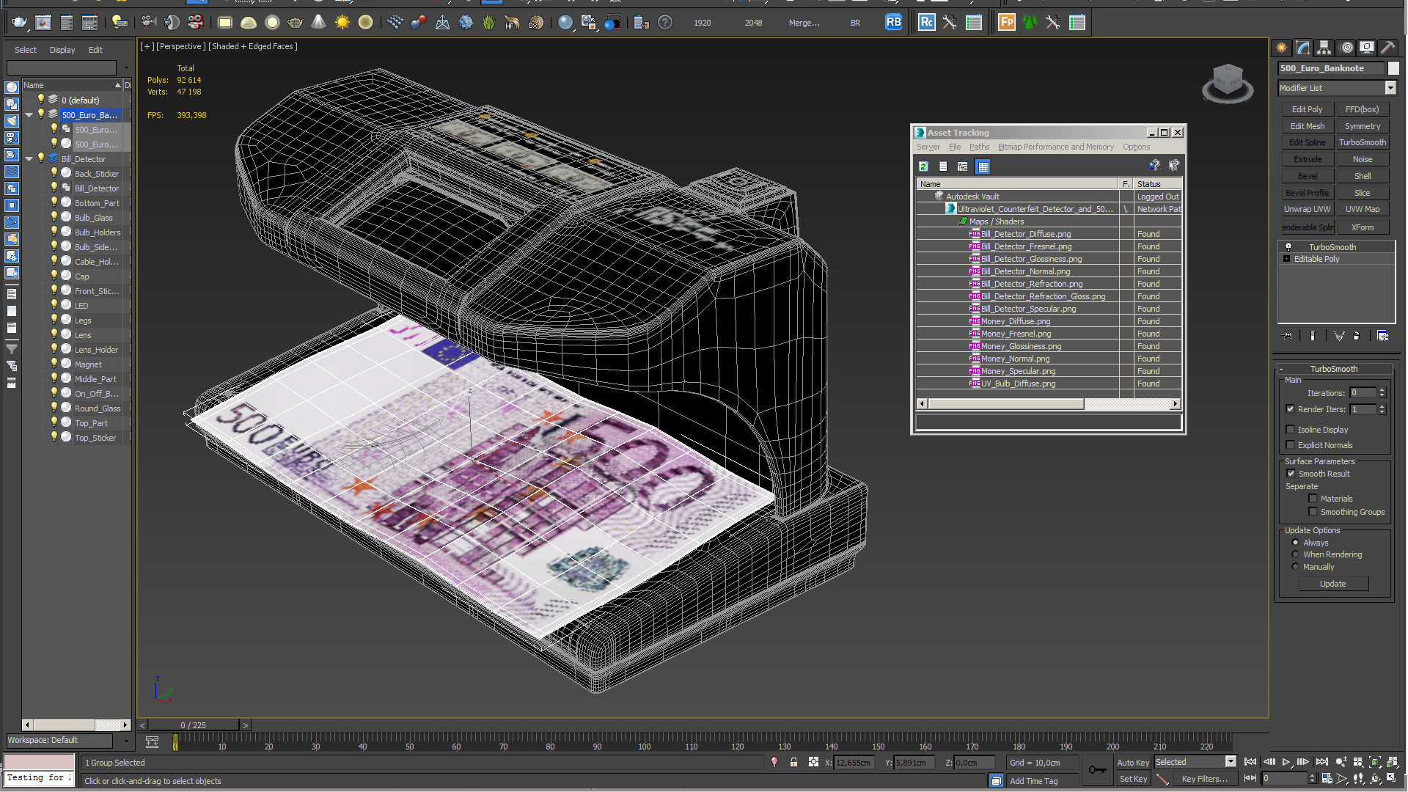This screenshot has height=792, width=1408.
Task: Open the Display command panel tab
Action: pos(1367,48)
